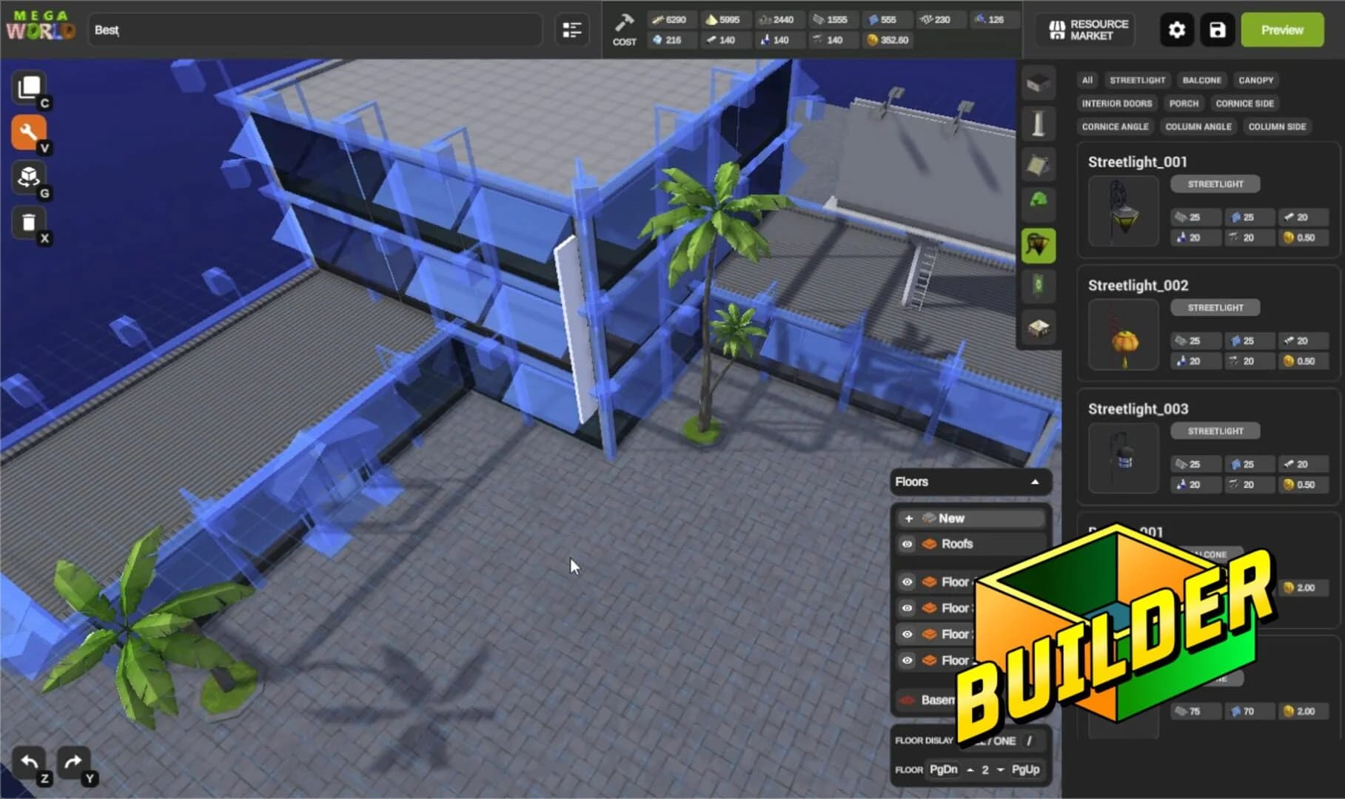The image size is (1345, 799).
Task: Collapse the Floors panel
Action: (1034, 482)
